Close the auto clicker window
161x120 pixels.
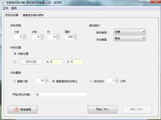[x=156, y=2]
